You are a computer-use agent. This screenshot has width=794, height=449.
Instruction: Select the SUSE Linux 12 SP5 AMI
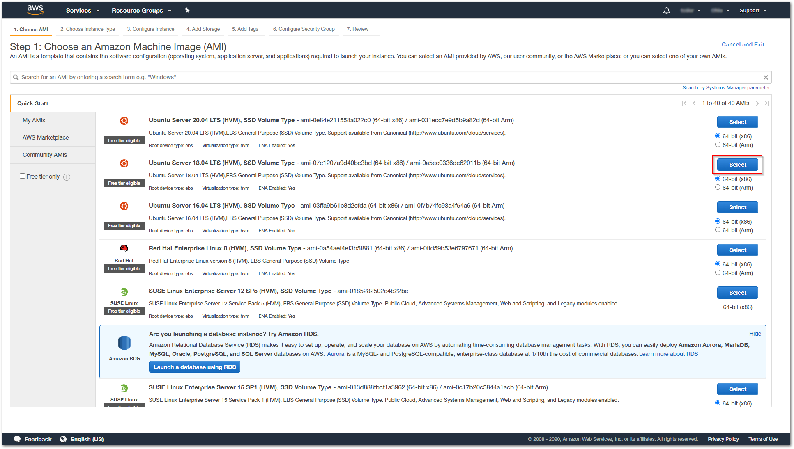(x=737, y=293)
